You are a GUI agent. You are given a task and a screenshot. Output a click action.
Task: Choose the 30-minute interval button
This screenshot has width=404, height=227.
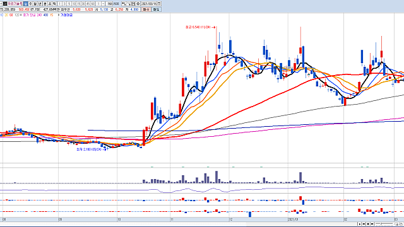(83, 4)
